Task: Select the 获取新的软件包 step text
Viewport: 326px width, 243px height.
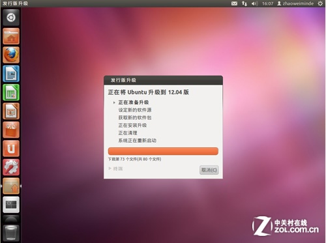Action: 135,117
